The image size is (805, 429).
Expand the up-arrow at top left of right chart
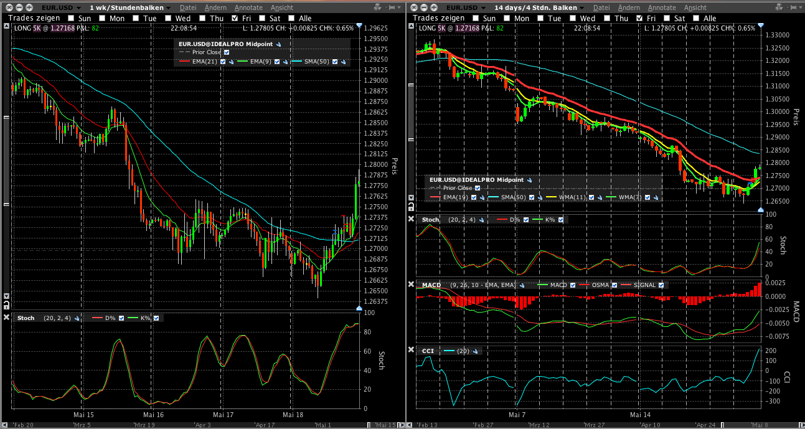[412, 27]
